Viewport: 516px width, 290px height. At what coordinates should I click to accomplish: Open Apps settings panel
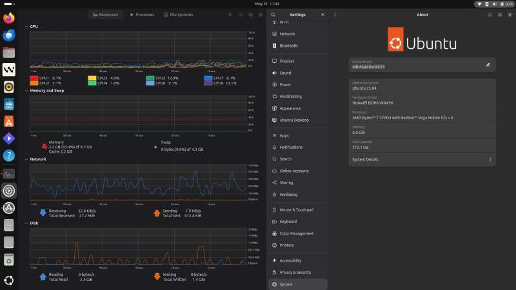(x=298, y=135)
